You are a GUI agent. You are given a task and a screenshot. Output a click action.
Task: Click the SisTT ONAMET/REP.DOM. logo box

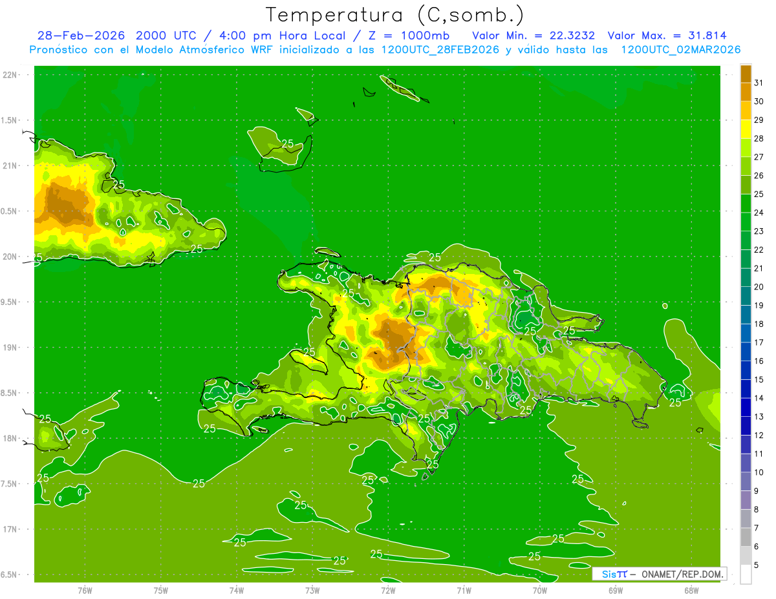click(659, 574)
